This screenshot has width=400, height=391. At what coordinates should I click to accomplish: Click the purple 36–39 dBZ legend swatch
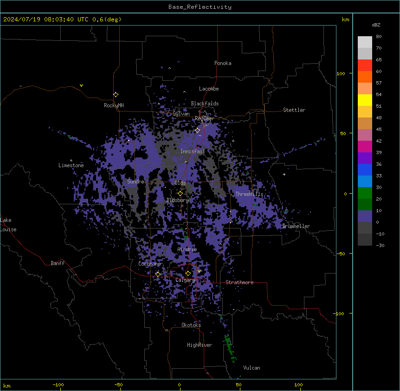[x=365, y=158]
